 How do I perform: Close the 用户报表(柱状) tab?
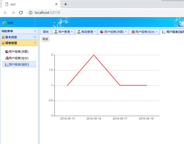157,32
